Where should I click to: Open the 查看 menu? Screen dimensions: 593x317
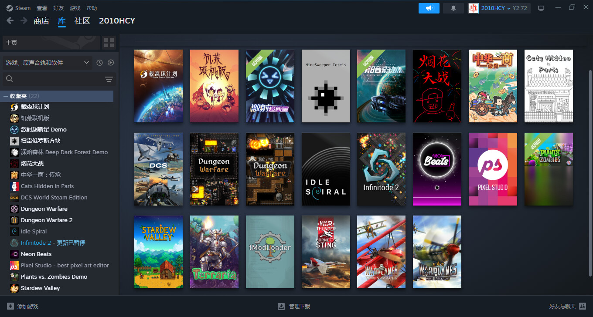(42, 8)
